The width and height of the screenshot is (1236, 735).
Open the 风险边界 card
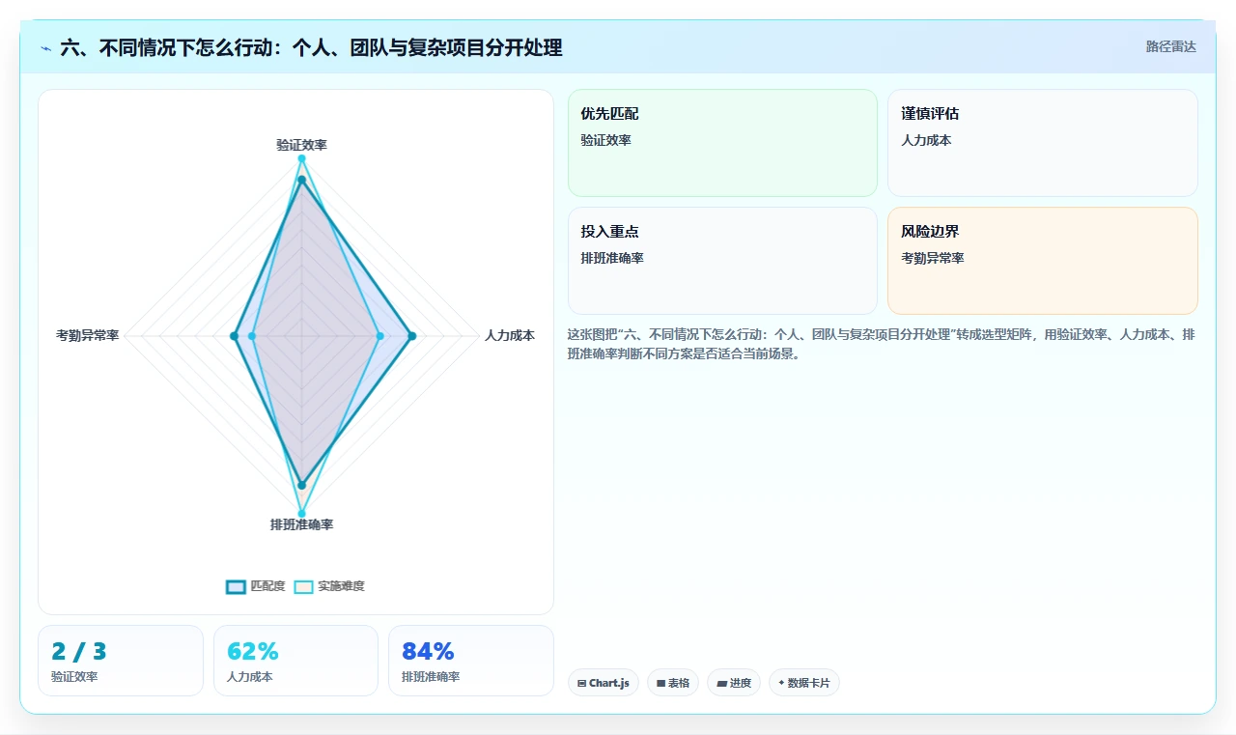[1043, 261]
